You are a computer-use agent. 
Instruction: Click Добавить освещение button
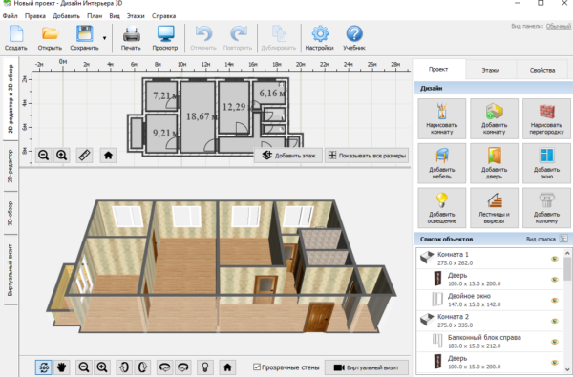click(x=442, y=208)
